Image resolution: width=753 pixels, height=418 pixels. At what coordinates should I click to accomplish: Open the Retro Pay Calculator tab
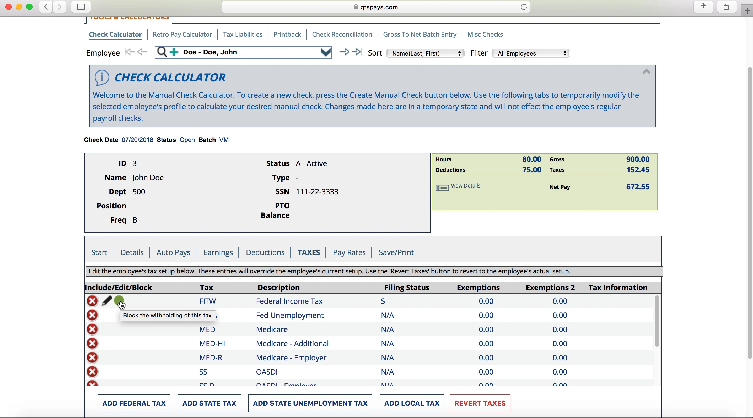point(182,35)
